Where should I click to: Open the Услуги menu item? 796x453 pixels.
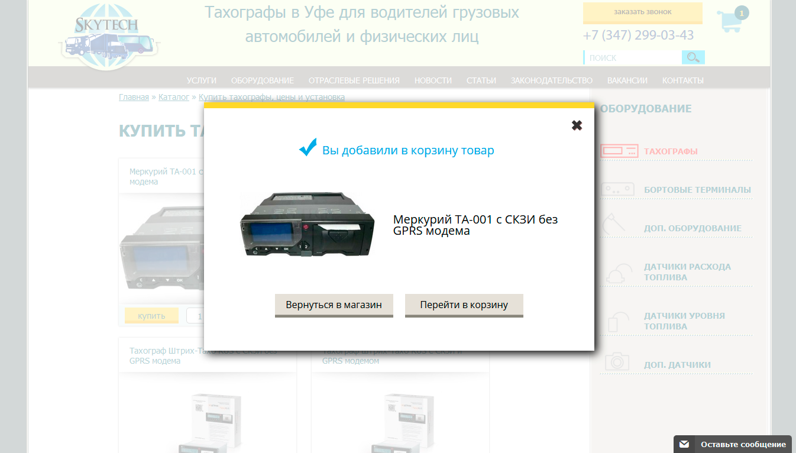click(201, 80)
